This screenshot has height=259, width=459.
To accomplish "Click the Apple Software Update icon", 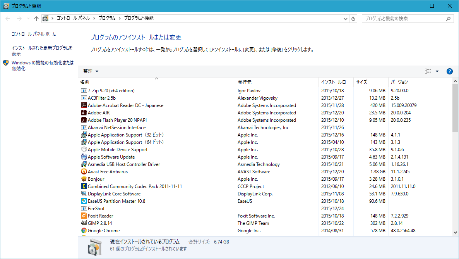I will (84, 157).
